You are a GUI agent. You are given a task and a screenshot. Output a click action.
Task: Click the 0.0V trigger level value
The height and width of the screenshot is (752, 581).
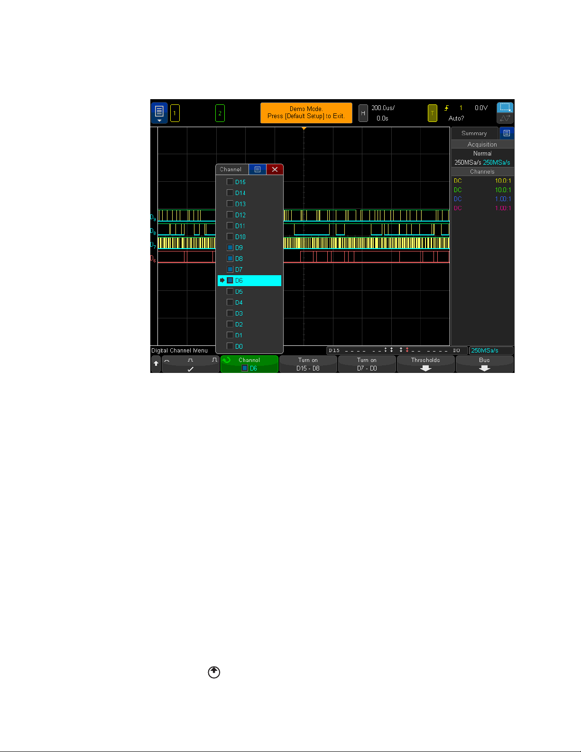pyautogui.click(x=481, y=108)
